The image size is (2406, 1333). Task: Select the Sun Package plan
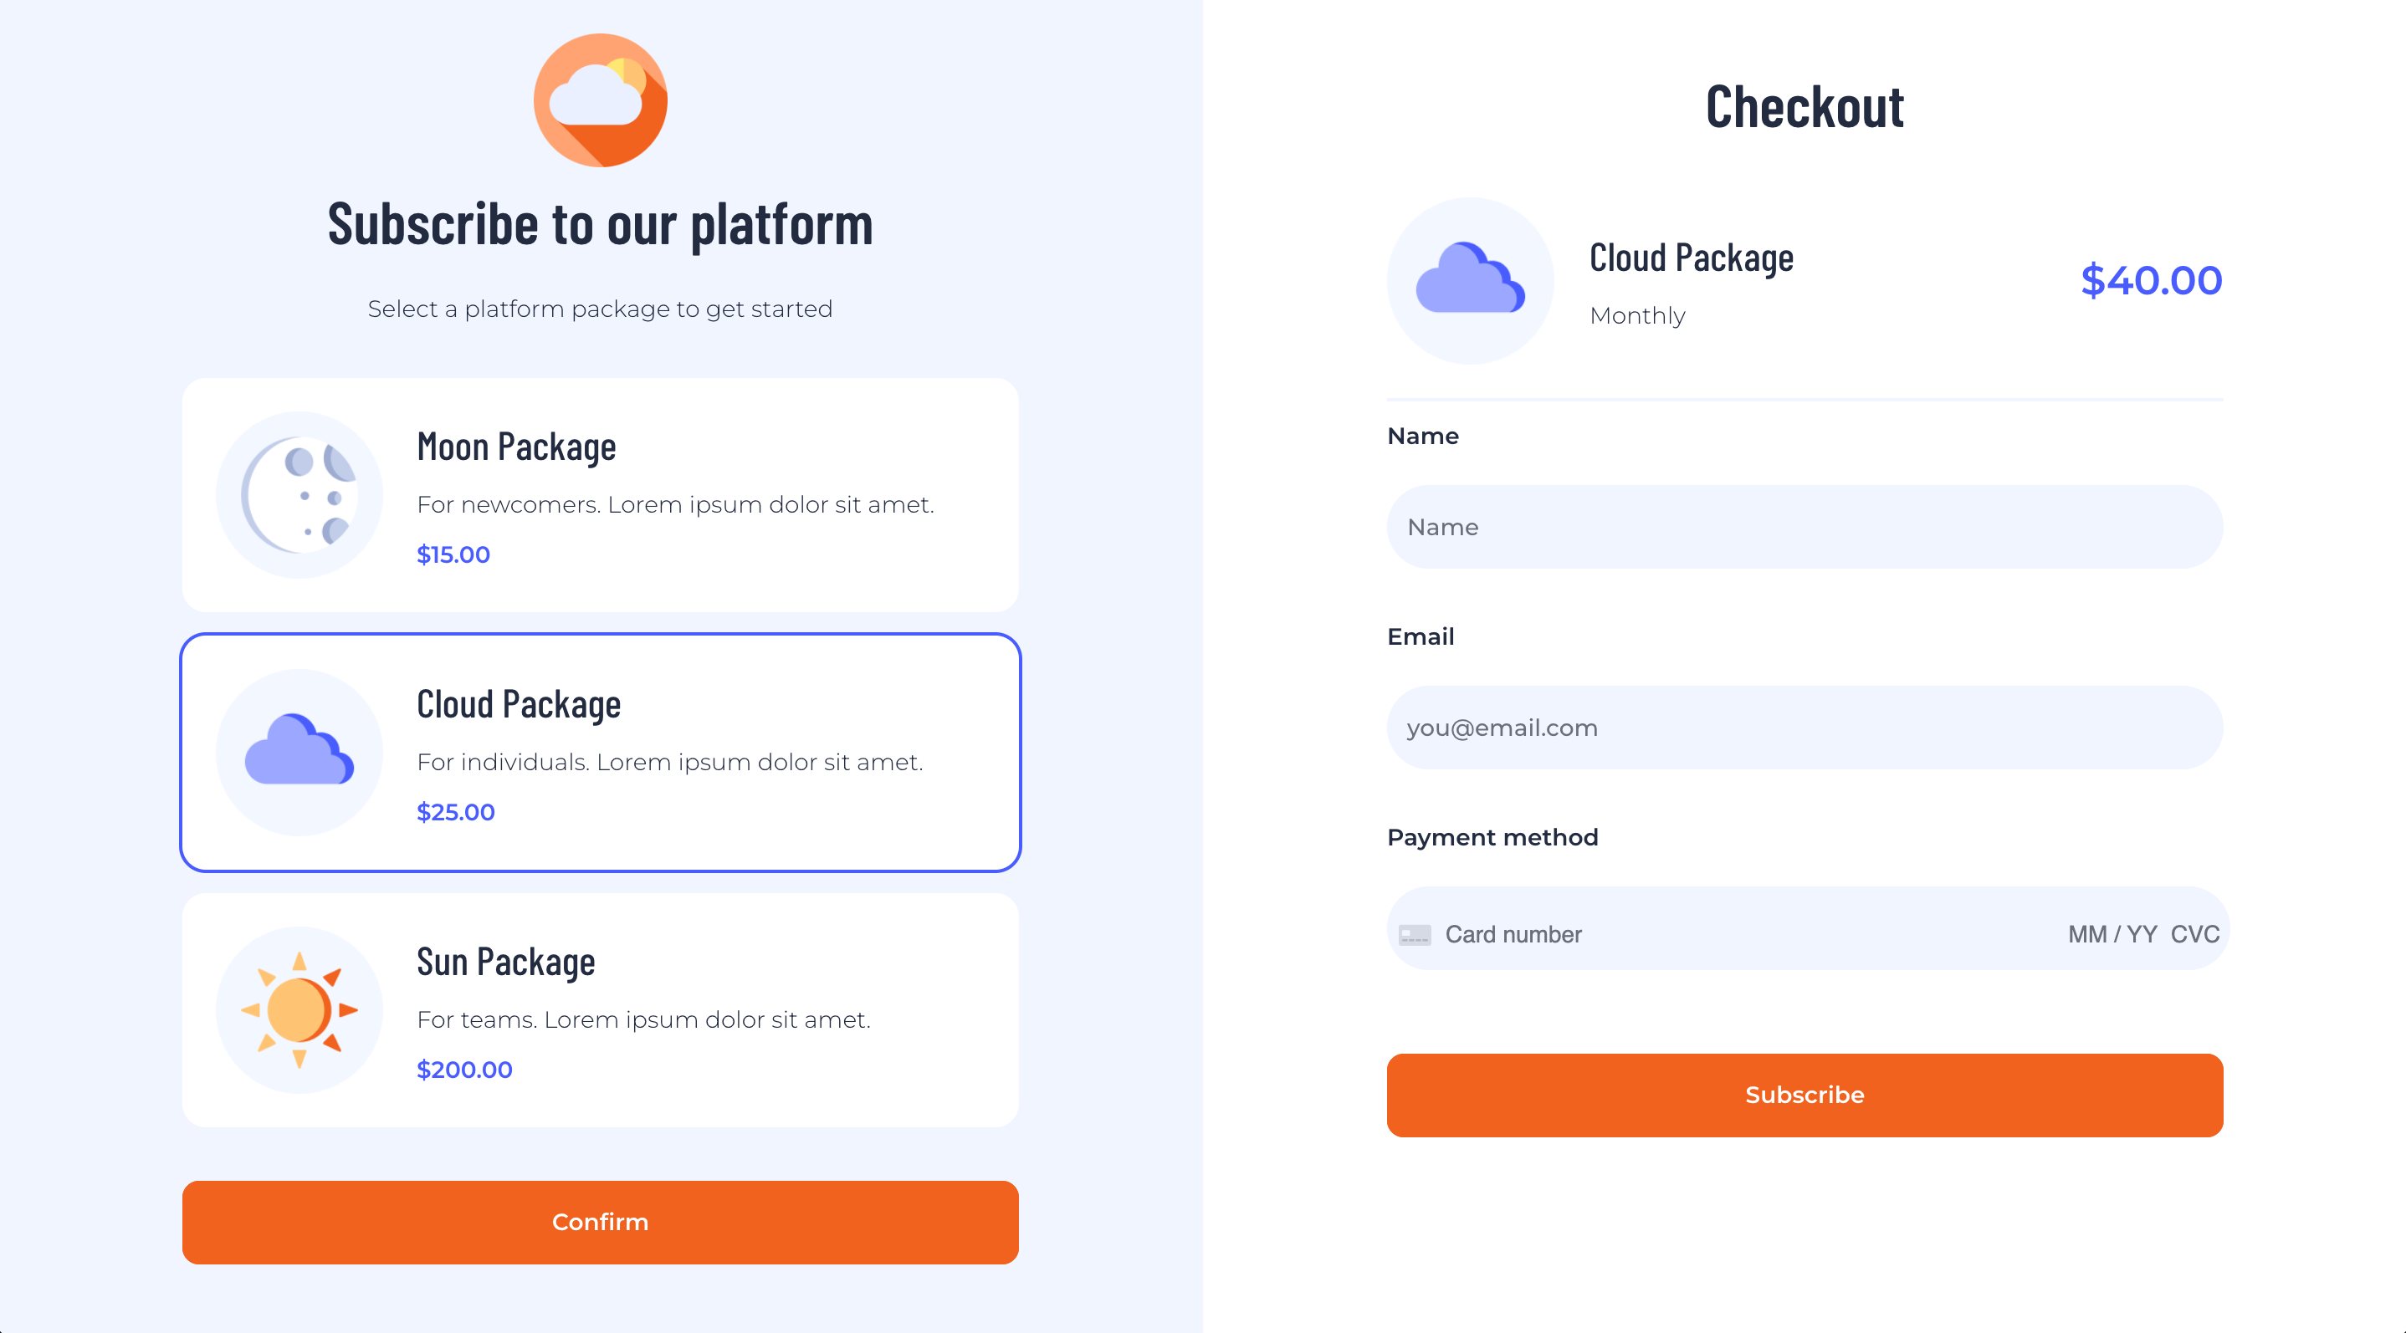click(601, 1009)
